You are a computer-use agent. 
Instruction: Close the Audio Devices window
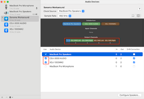click(2, 2)
